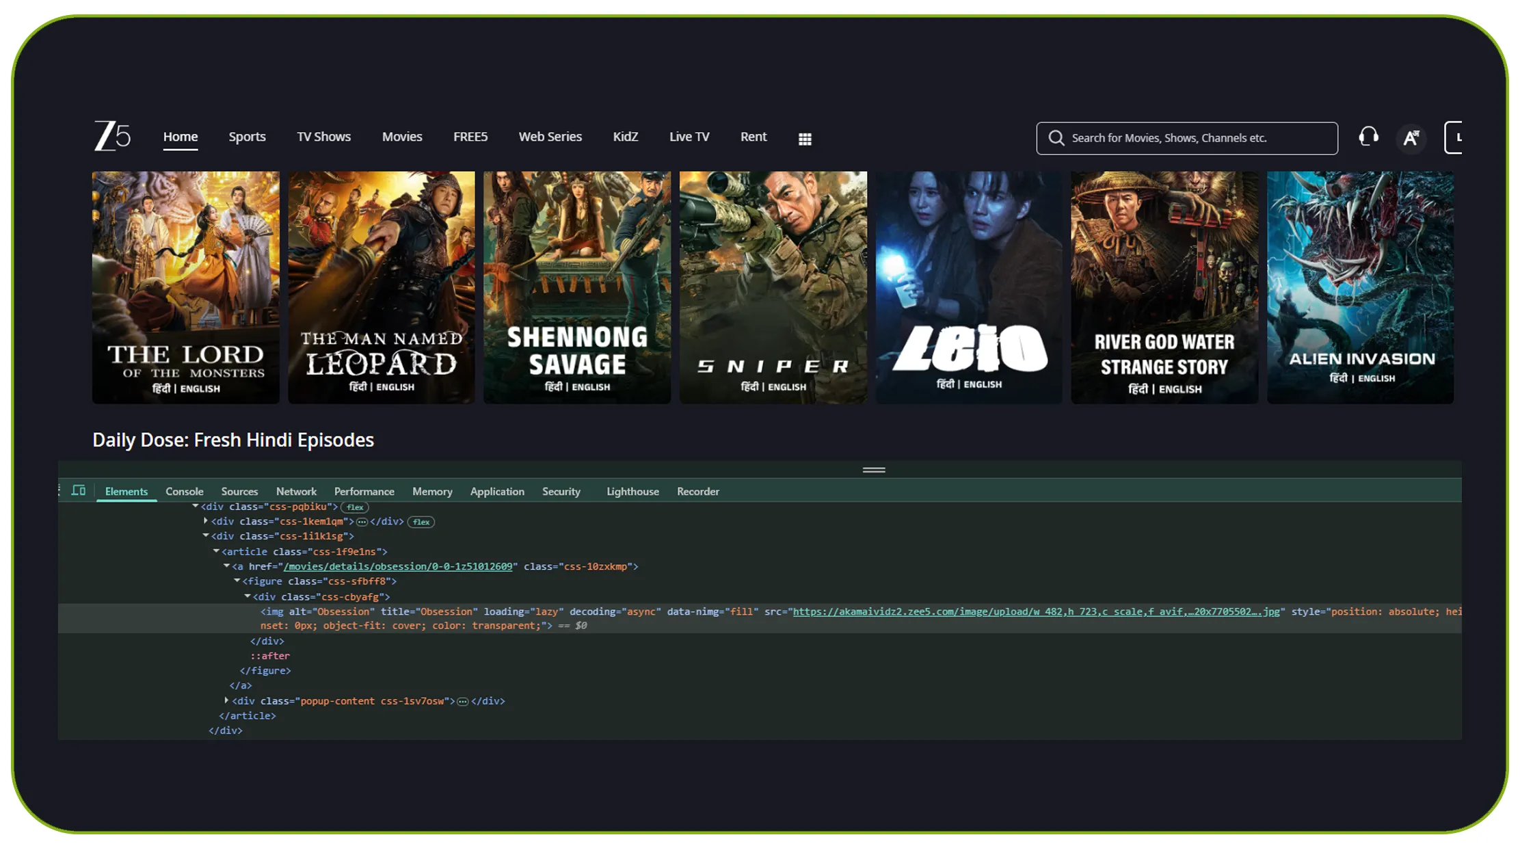Click the cut-off login button
Screen dimensions: 1520x848
point(1453,137)
